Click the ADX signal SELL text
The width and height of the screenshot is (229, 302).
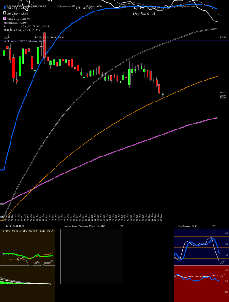tap(25, 41)
